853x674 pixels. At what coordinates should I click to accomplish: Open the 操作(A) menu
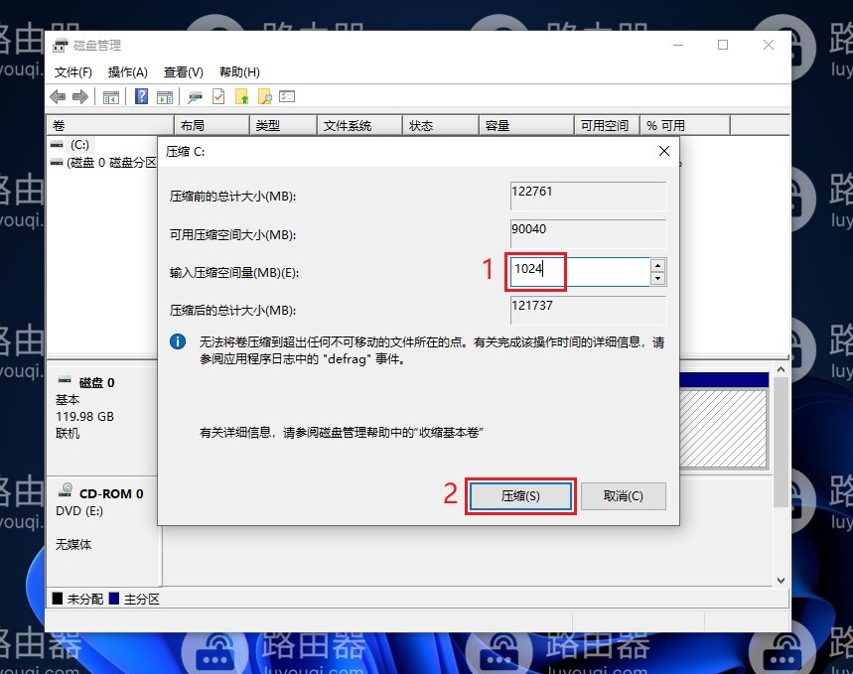[x=128, y=72]
